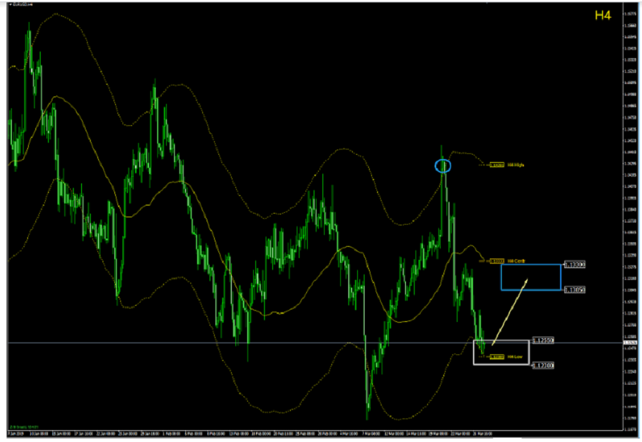Click the yellow price tag beside H4 High
Image resolution: width=642 pixels, height=442 pixels.
(497, 165)
